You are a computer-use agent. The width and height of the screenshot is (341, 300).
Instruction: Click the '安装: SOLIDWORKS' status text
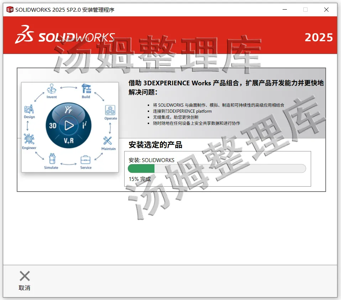(151, 160)
